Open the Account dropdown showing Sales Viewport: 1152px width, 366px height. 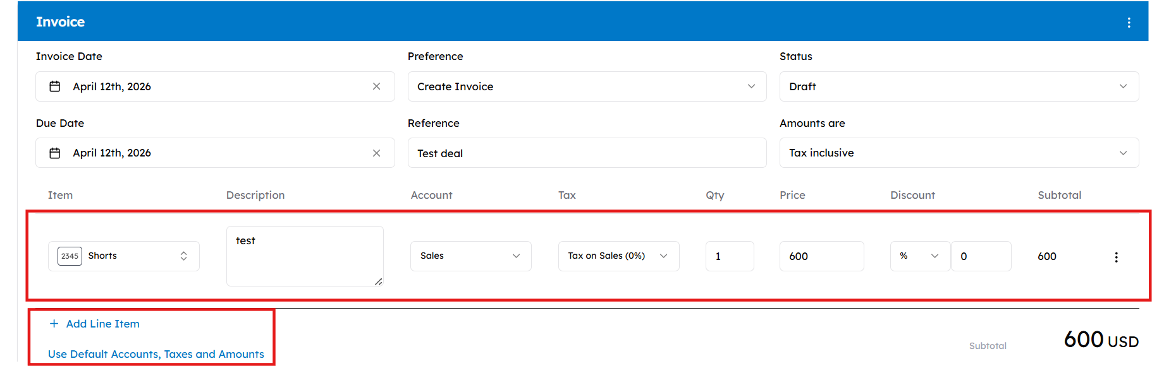(470, 256)
